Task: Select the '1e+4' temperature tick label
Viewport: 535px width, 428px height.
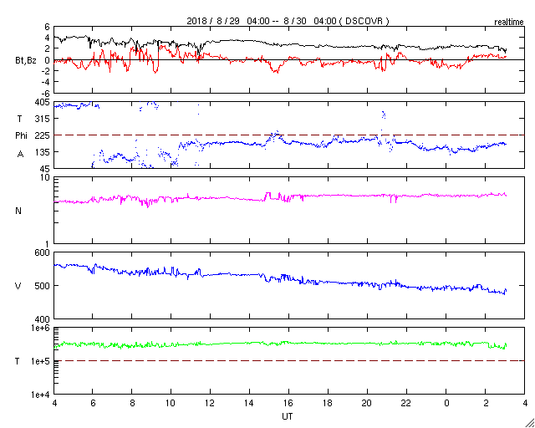Action: [x=42, y=395]
